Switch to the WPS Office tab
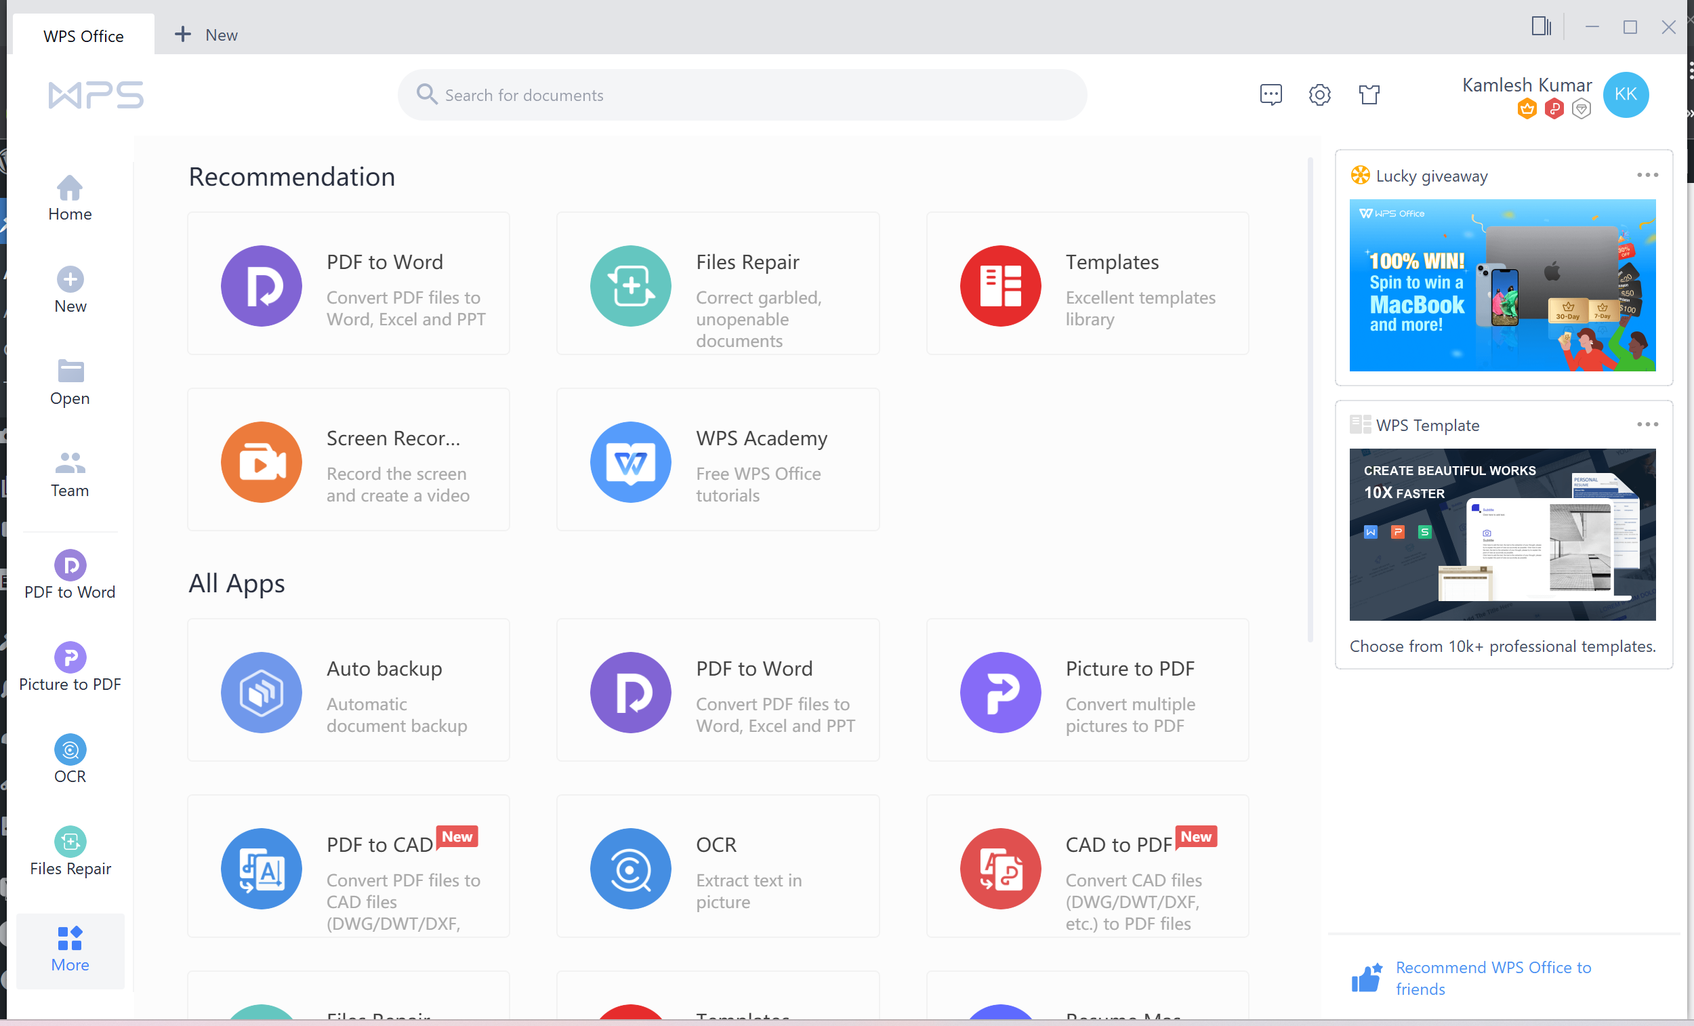The height and width of the screenshot is (1026, 1694). [x=83, y=35]
